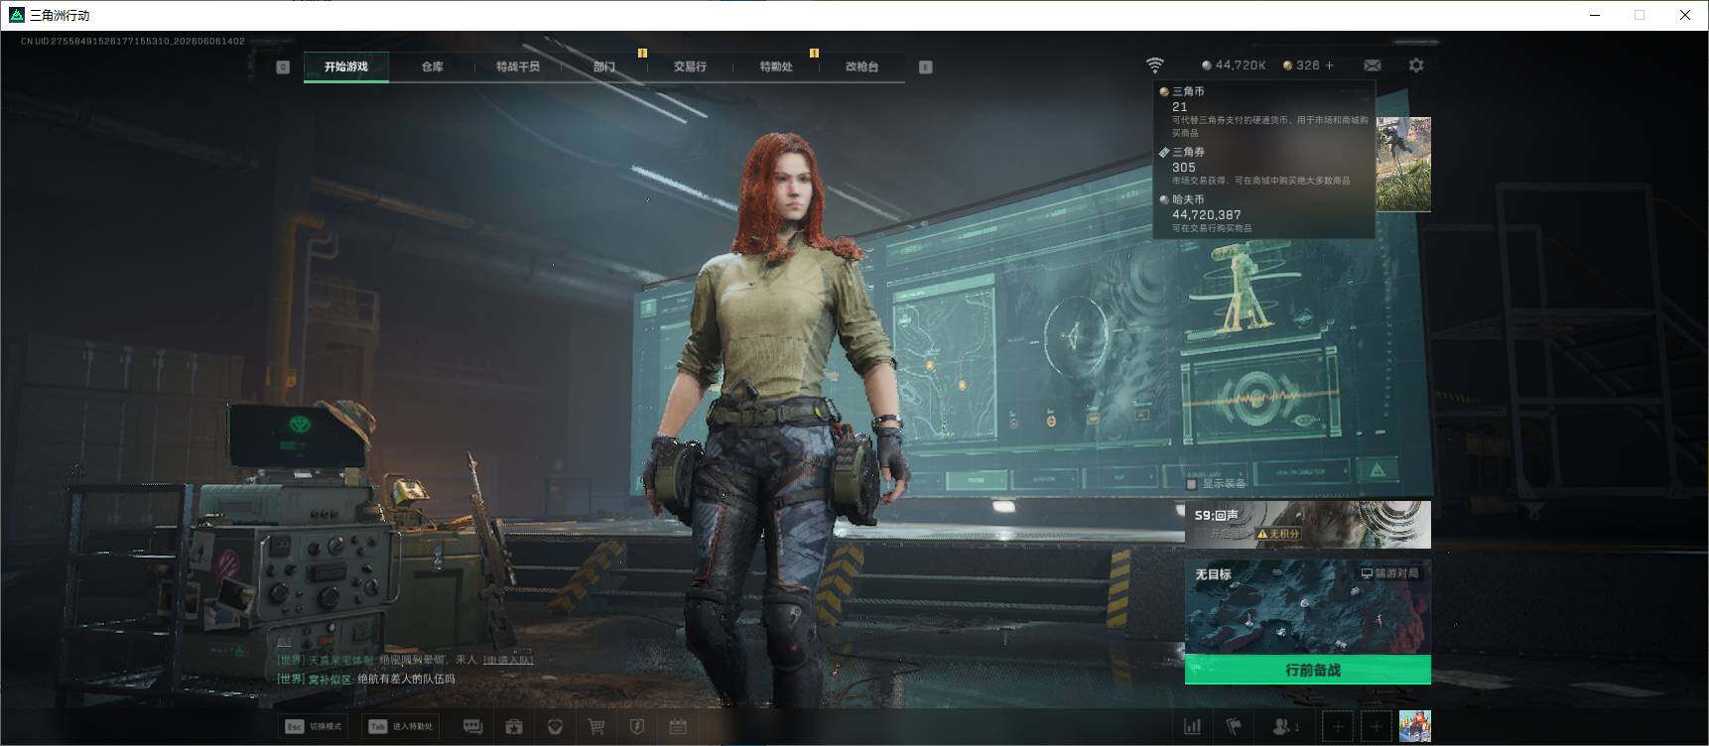1709x746 pixels.
Task: Click the 三角币 21 entry
Action: pyautogui.click(x=1263, y=111)
